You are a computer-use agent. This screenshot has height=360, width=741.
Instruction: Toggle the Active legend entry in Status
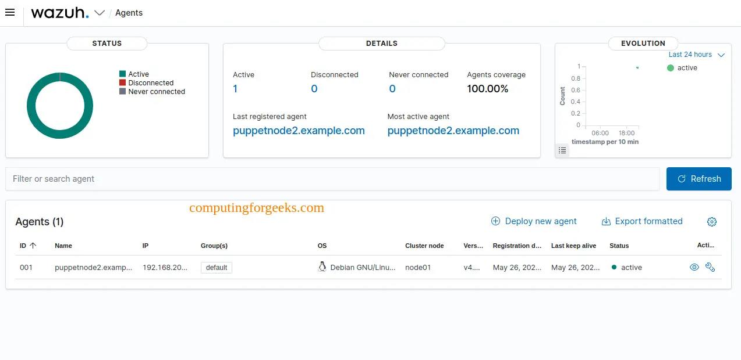point(139,74)
